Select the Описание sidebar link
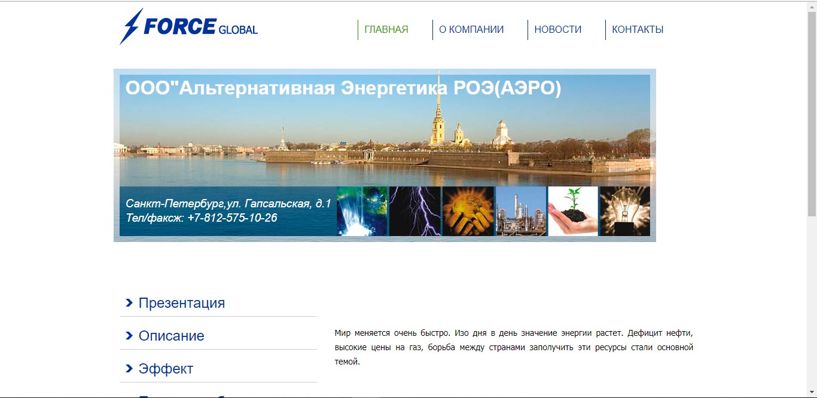This screenshot has width=817, height=398. pyautogui.click(x=172, y=336)
